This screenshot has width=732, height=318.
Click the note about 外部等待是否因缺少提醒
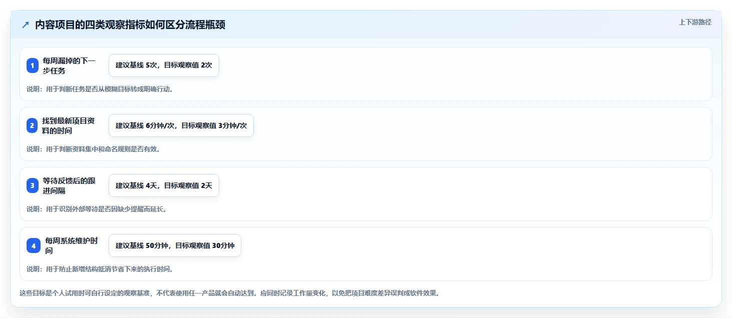(97, 209)
